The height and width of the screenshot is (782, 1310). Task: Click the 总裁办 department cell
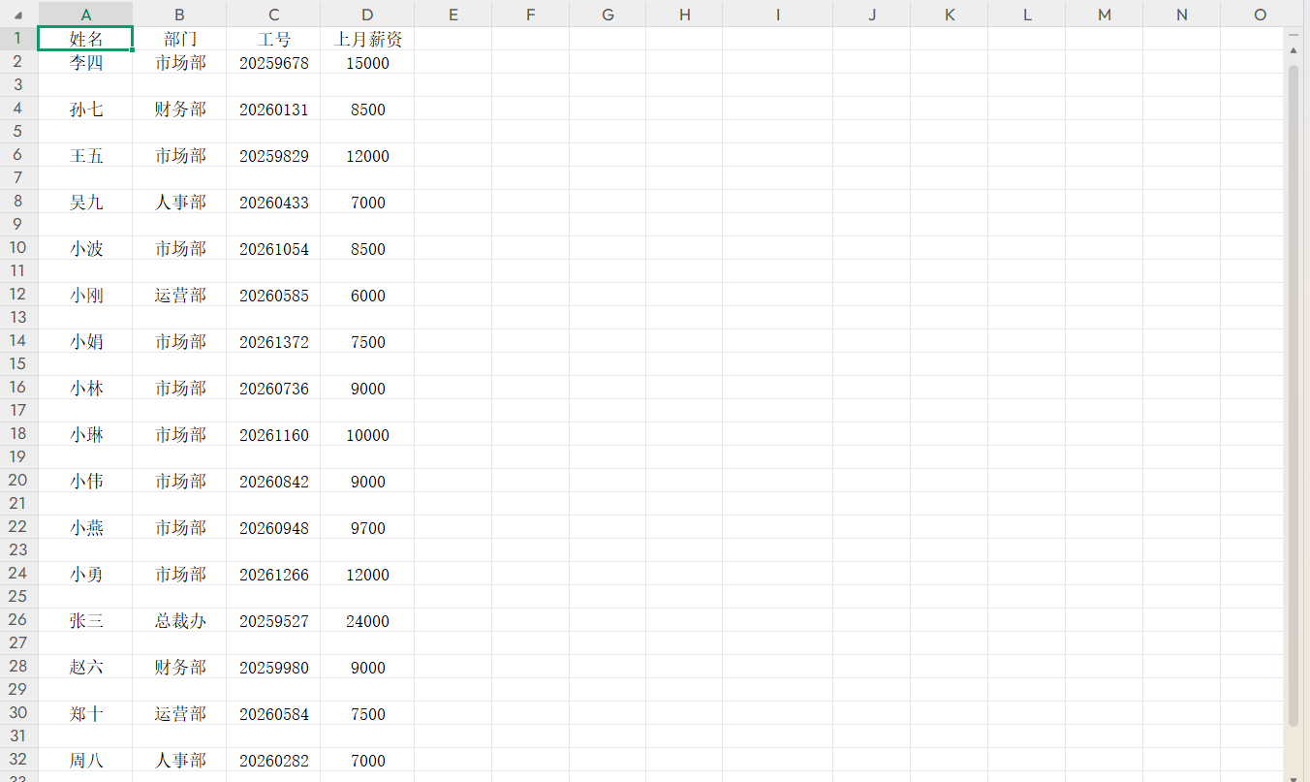180,621
